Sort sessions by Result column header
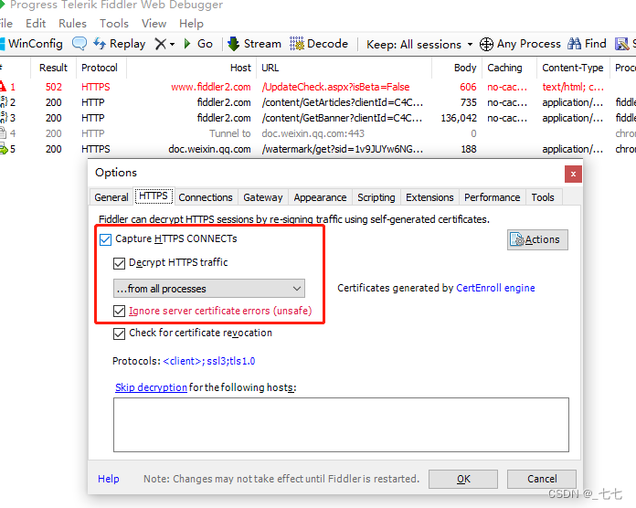The image size is (636, 508). (53, 68)
